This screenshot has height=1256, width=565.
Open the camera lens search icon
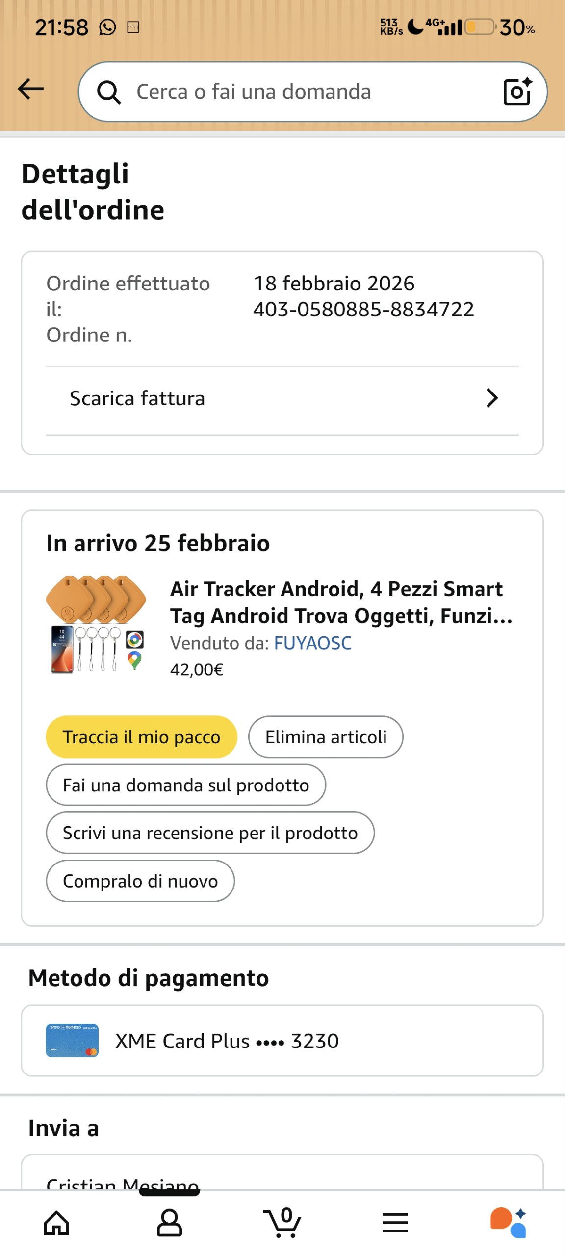pos(517,92)
